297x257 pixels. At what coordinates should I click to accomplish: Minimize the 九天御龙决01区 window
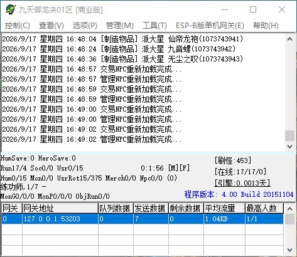pos(225,9)
